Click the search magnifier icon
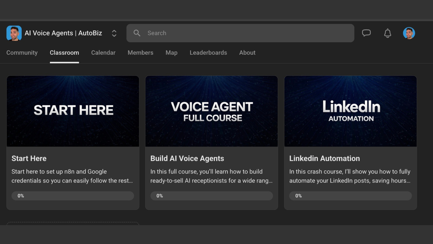 (137, 33)
